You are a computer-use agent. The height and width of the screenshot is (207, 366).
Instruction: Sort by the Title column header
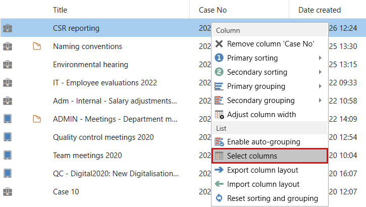click(60, 10)
